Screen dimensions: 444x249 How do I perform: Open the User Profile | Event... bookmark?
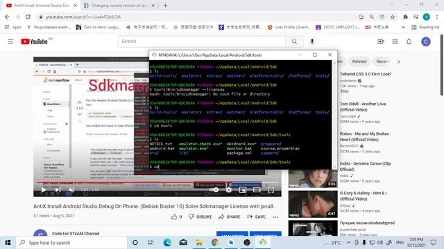point(289,27)
